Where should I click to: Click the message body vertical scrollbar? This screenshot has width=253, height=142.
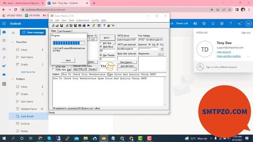click(x=165, y=91)
